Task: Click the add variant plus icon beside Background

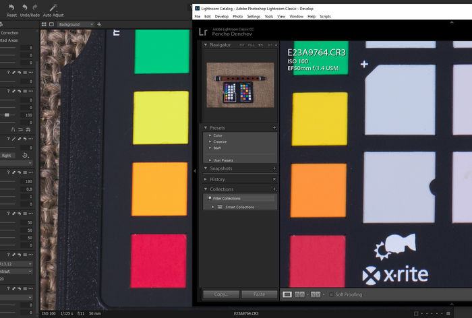Action: click(x=100, y=24)
